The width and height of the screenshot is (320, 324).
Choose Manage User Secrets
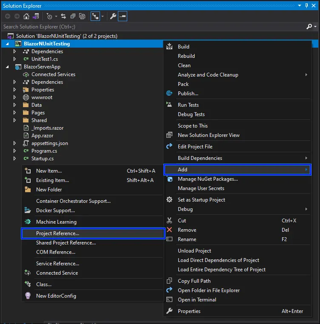pos(237,188)
